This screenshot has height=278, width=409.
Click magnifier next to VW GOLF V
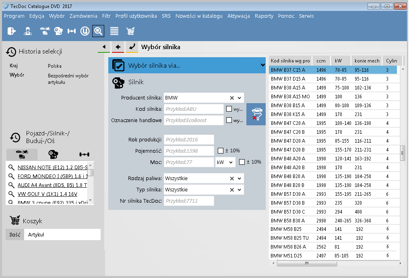point(11,194)
